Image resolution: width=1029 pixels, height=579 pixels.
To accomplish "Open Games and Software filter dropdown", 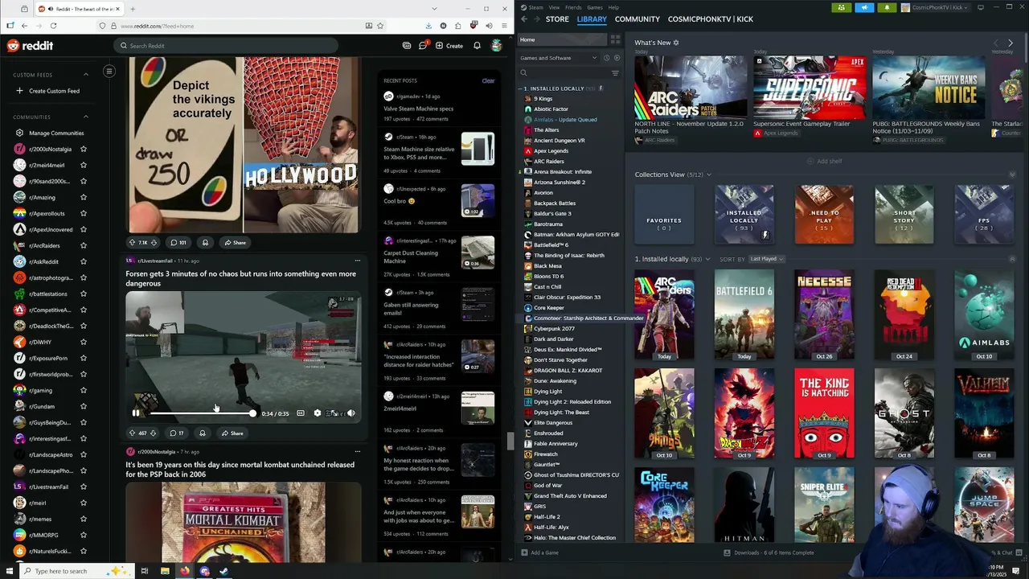I will pyautogui.click(x=559, y=58).
